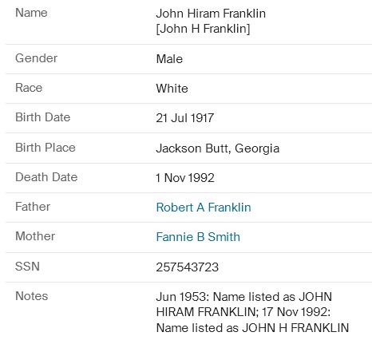Click the Birth Place field label
Viewport: 372px width, 344px height.
(x=46, y=148)
